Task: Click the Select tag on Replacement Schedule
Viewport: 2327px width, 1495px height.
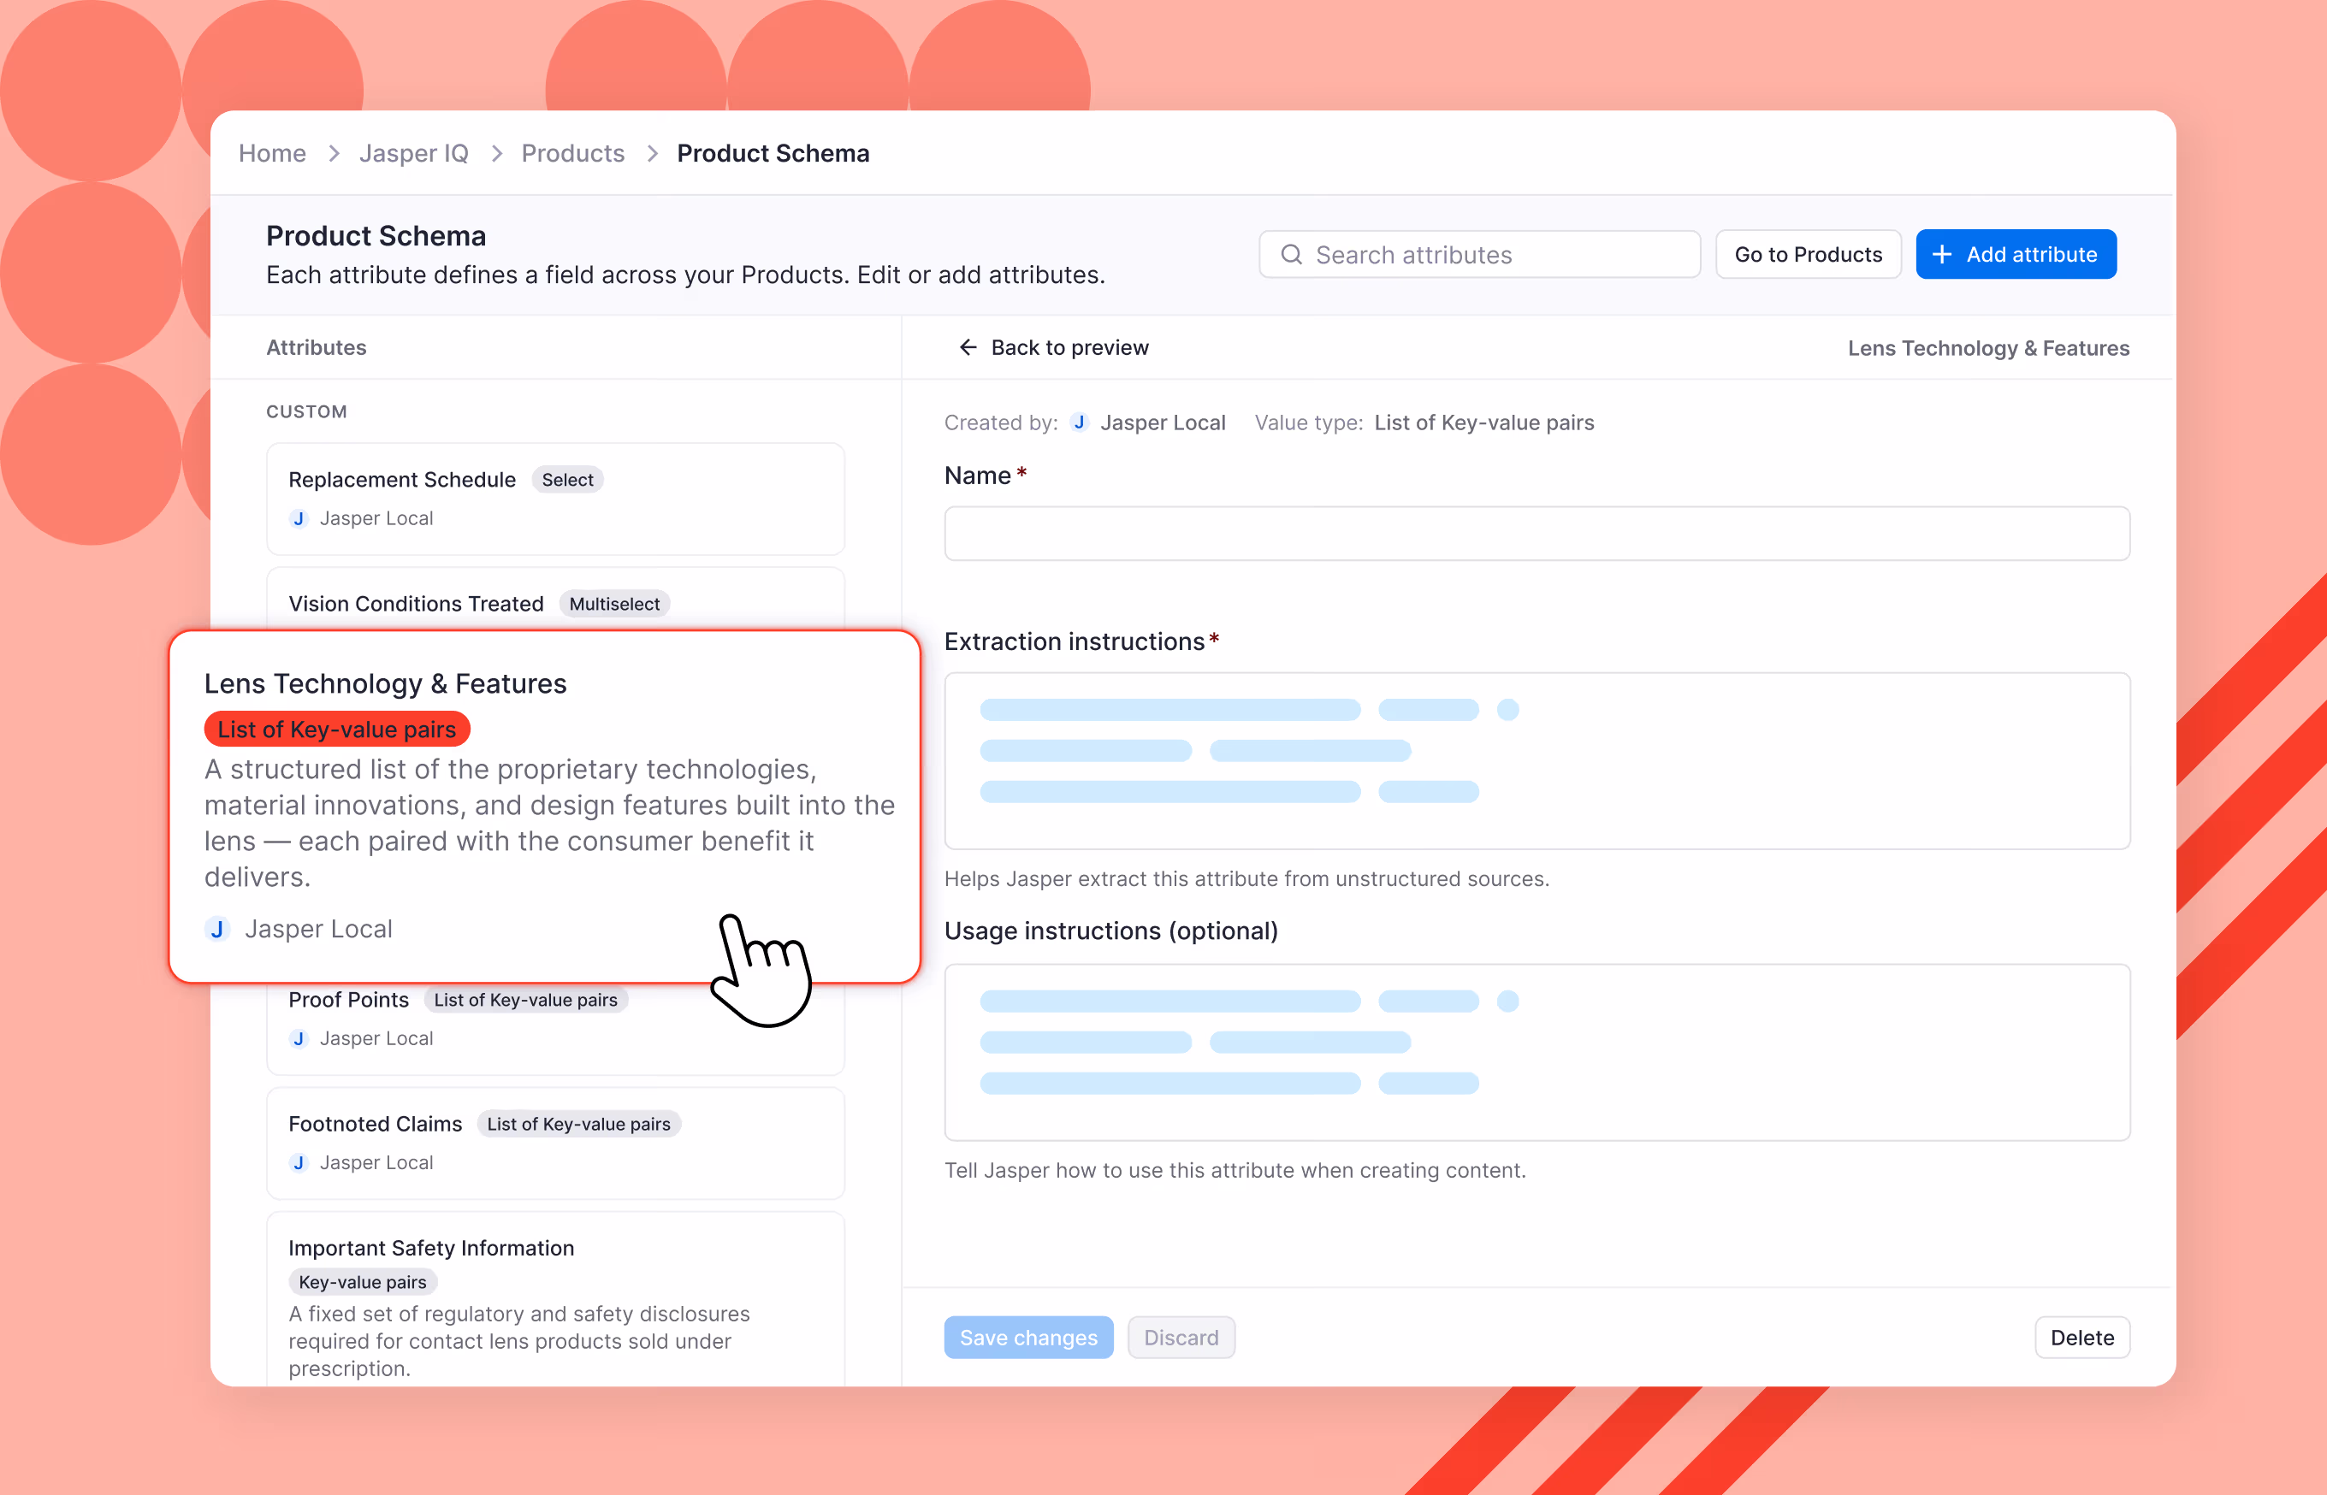Action: [x=568, y=480]
